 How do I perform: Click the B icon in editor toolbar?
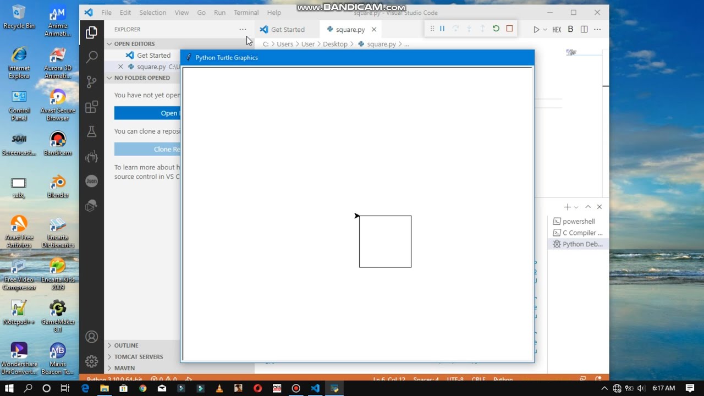point(570,29)
